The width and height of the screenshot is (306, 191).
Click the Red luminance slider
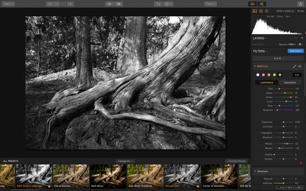click(284, 89)
